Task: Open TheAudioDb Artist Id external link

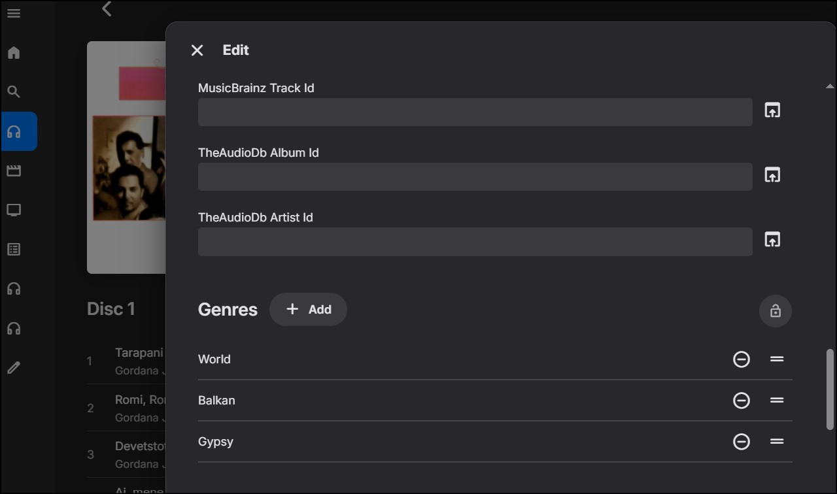Action: pos(772,240)
